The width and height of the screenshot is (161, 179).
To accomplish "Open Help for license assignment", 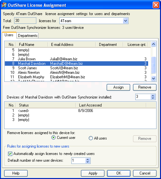I will coord(16,173).
